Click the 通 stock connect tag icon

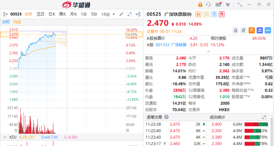pos(214,14)
